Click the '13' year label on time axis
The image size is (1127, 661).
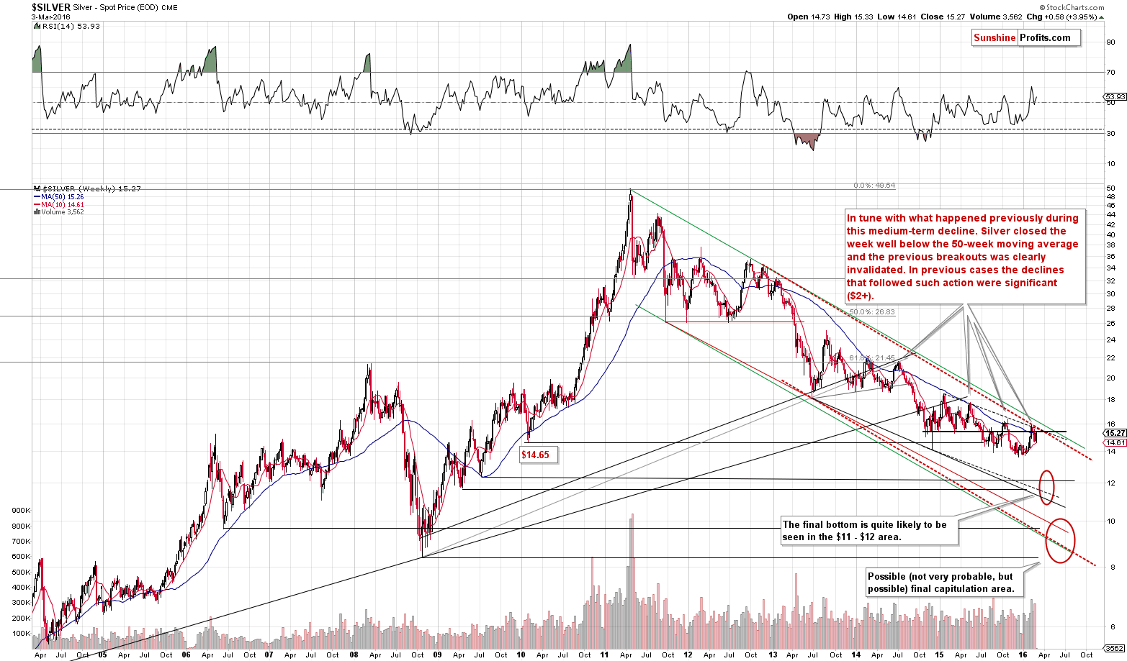[x=772, y=655]
